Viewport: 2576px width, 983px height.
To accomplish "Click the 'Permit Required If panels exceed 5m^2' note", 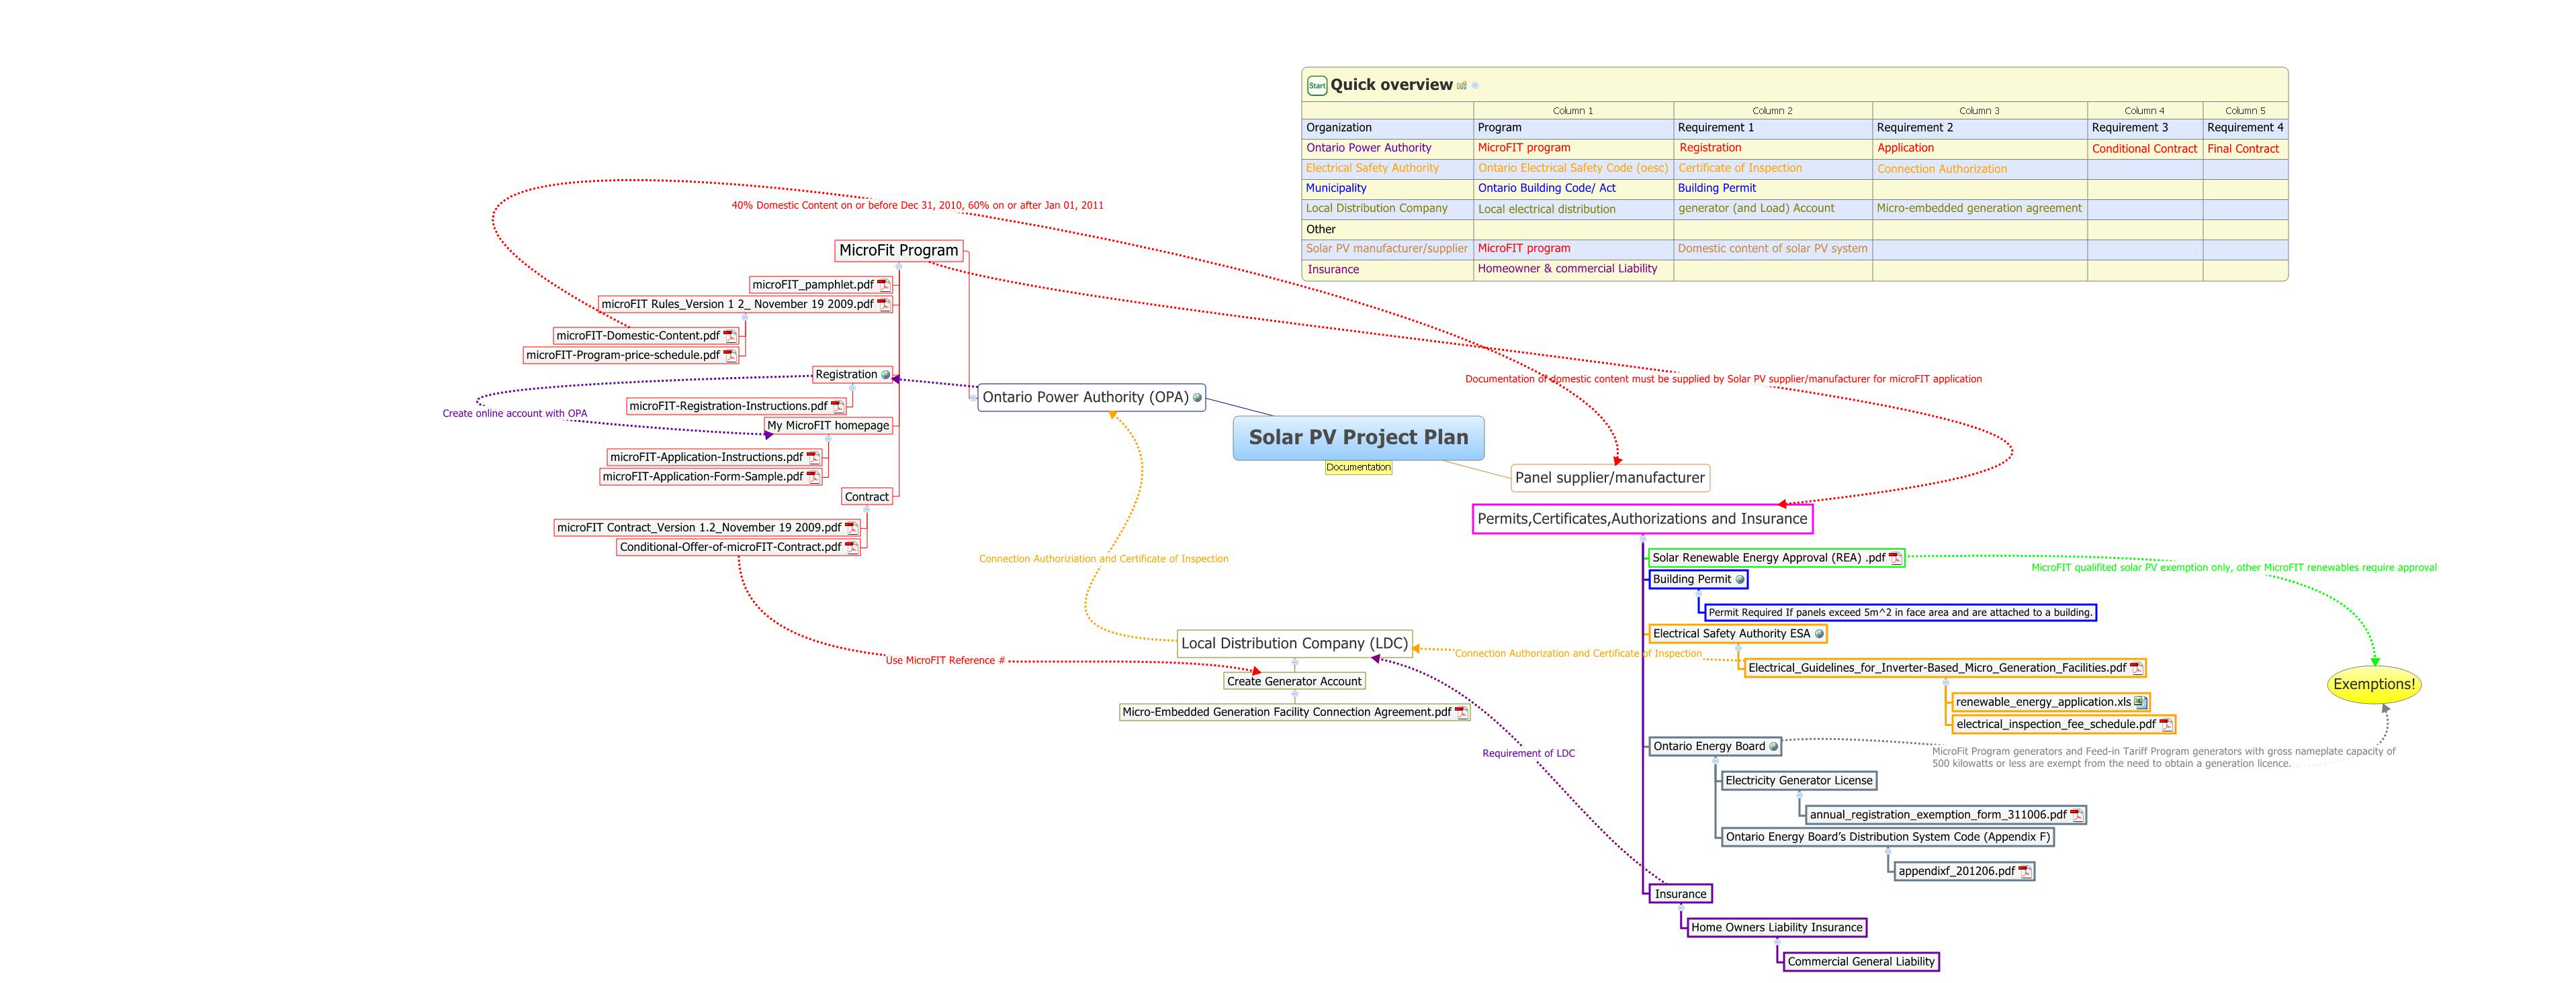I will point(1900,613).
